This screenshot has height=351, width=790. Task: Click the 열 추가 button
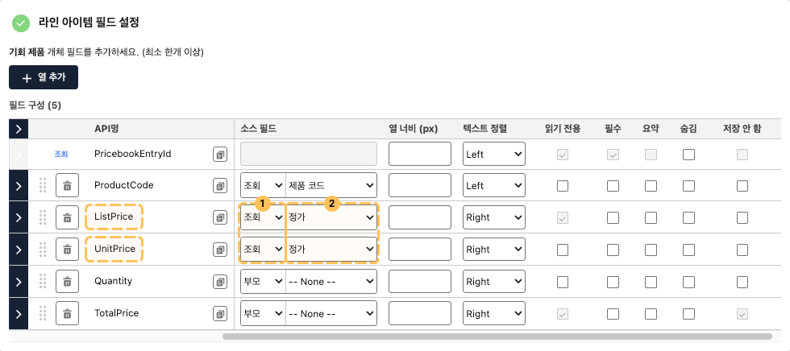tap(44, 77)
